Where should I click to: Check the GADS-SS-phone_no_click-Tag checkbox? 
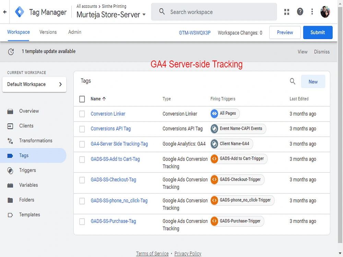(x=82, y=201)
